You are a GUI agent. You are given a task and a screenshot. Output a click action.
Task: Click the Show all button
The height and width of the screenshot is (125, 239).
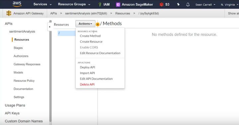tap(233, 13)
